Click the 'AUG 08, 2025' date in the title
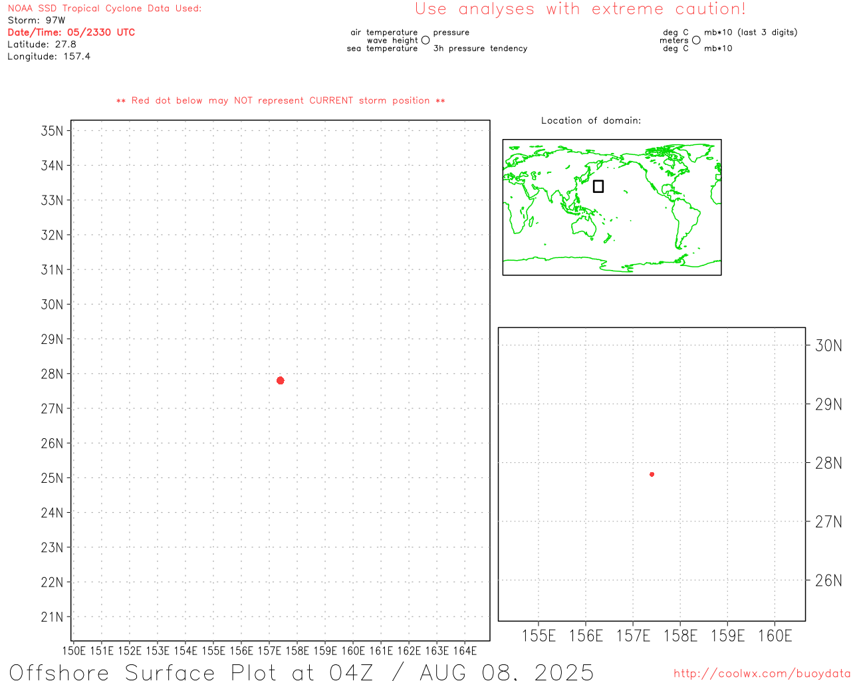Viewport: 851px width, 681px height. [507, 672]
